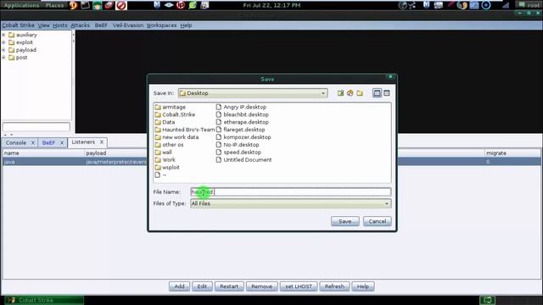Image resolution: width=543 pixels, height=305 pixels.
Task: Select the Angry IP.desktop file
Action: pos(241,108)
